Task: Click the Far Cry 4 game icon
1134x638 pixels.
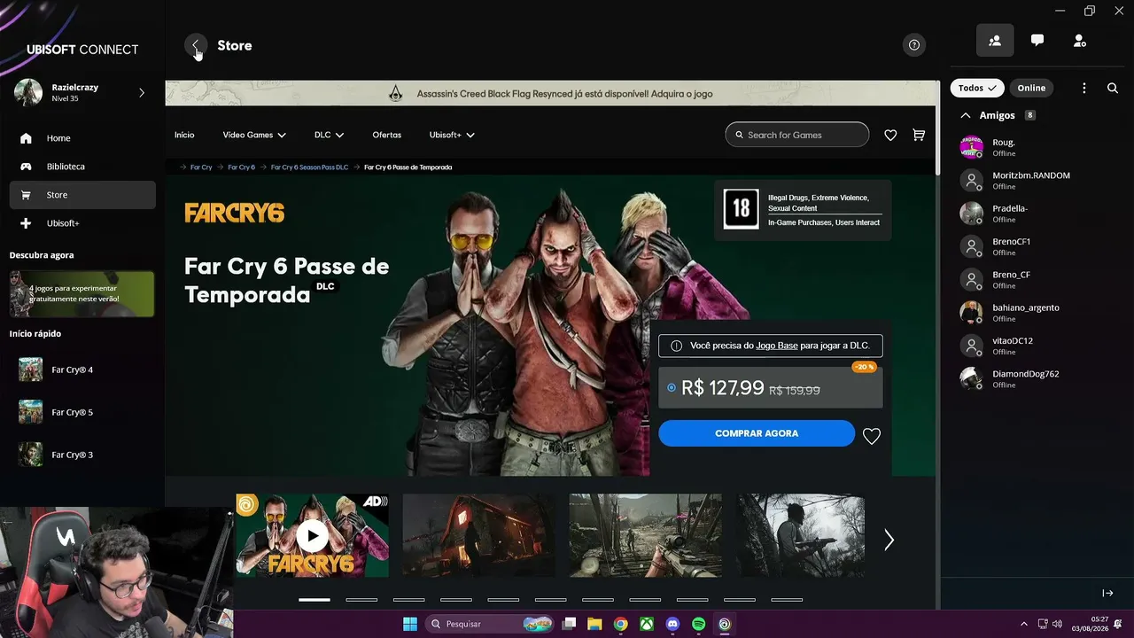Action: click(x=31, y=370)
